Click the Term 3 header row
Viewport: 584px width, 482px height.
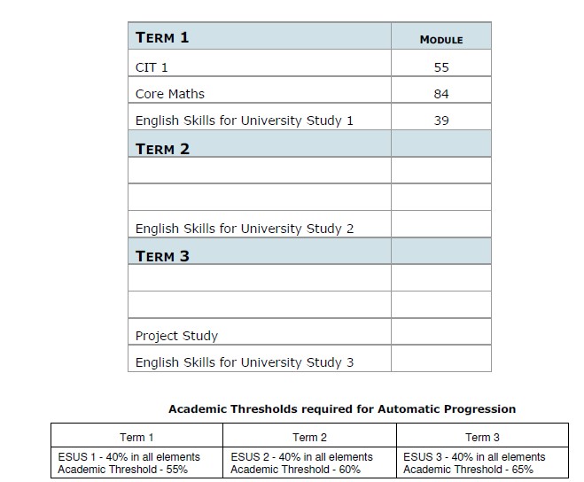click(x=310, y=251)
